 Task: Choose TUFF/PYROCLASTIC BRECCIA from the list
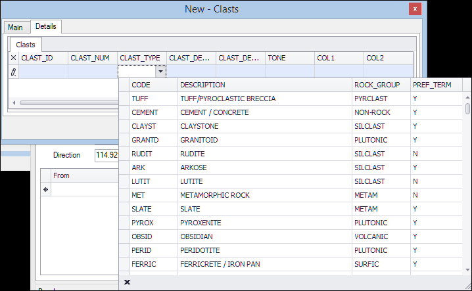click(227, 99)
